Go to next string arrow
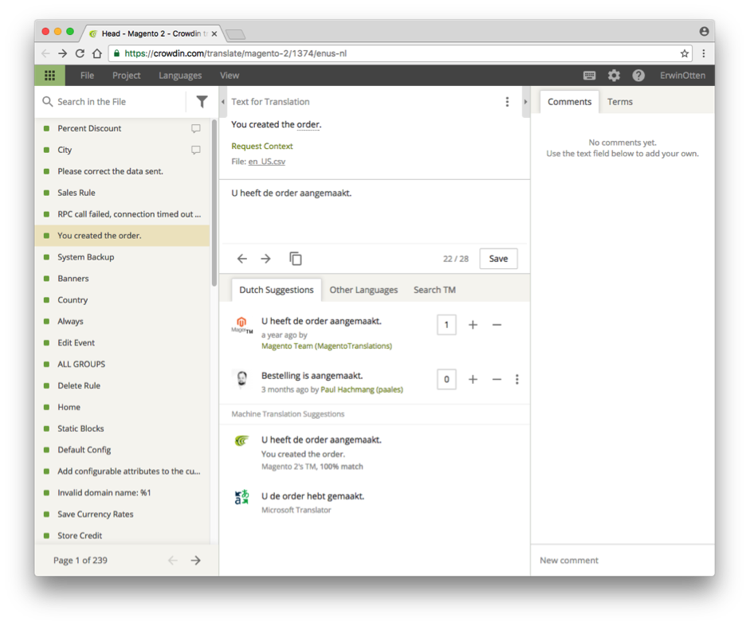Screen dimensions: 750x626 pyautogui.click(x=265, y=259)
